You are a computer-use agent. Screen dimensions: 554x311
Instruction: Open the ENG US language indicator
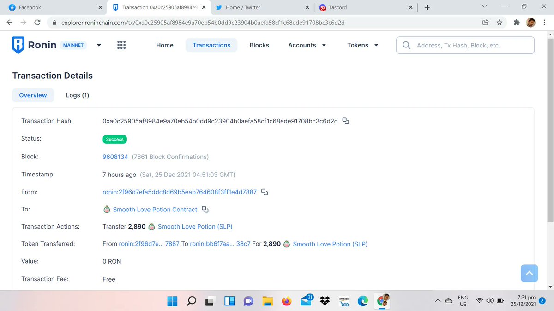tap(463, 301)
